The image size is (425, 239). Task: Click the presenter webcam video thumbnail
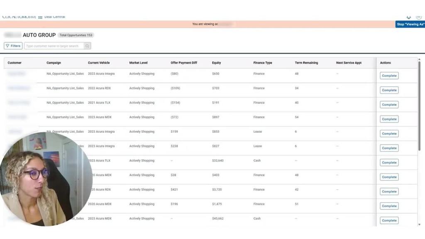point(46,179)
